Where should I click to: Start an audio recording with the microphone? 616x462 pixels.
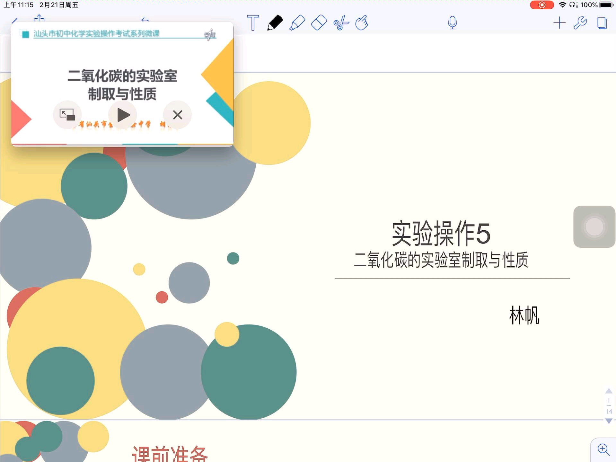452,23
